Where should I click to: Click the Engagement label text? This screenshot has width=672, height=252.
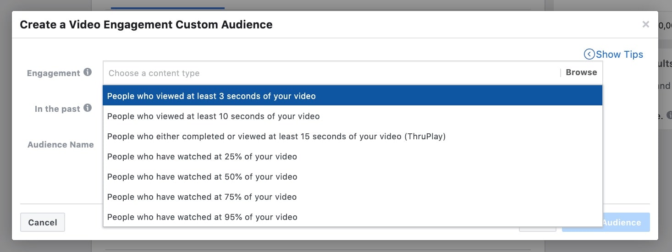pos(54,73)
